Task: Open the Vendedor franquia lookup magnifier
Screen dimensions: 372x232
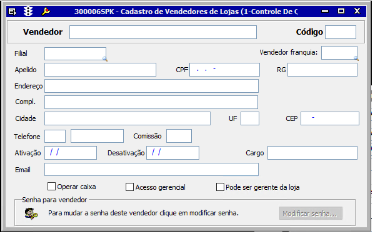Action: click(356, 58)
